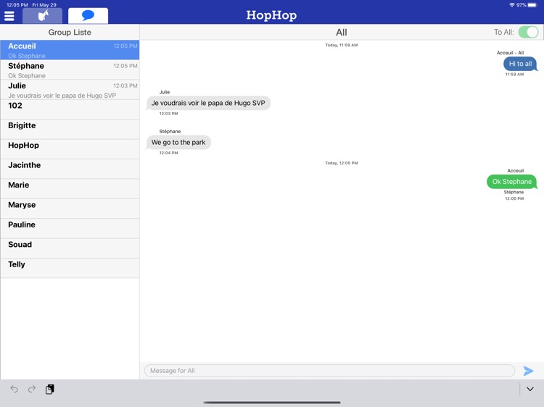Click the 'Je voudrais voir le papa' bubble

click(x=208, y=104)
